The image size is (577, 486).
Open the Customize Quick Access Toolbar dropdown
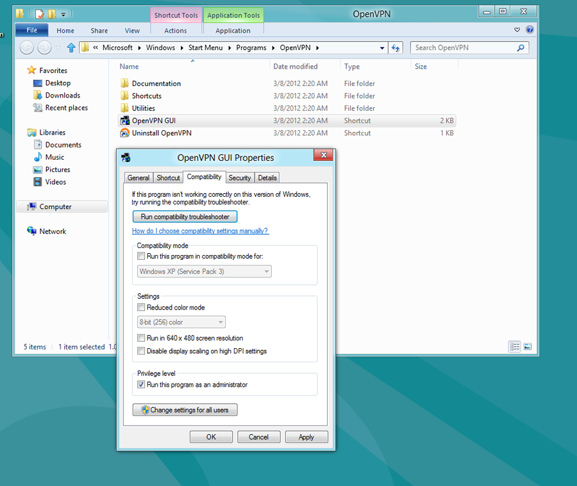coord(63,15)
